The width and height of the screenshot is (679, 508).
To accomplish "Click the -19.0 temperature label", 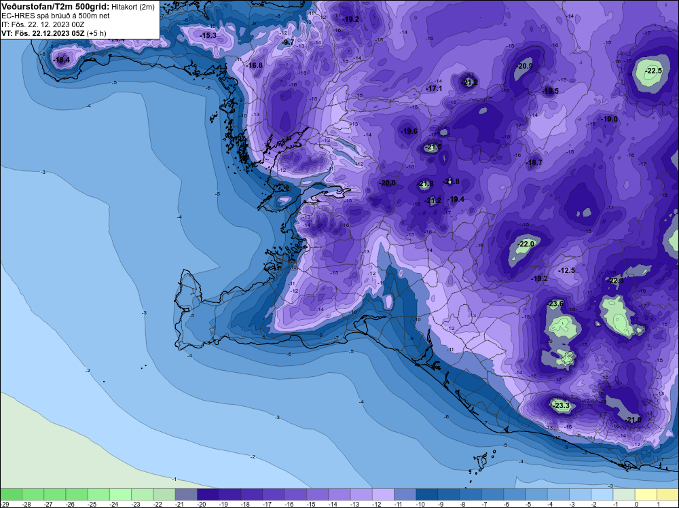I will [x=610, y=119].
